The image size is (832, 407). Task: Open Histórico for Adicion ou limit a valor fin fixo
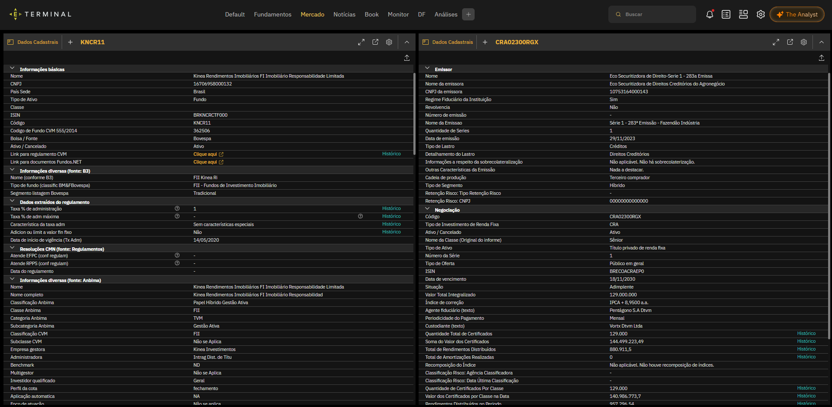[x=391, y=232]
